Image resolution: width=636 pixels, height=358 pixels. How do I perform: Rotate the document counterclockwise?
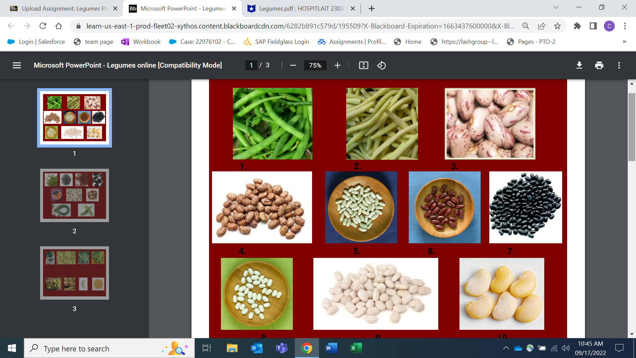[382, 65]
